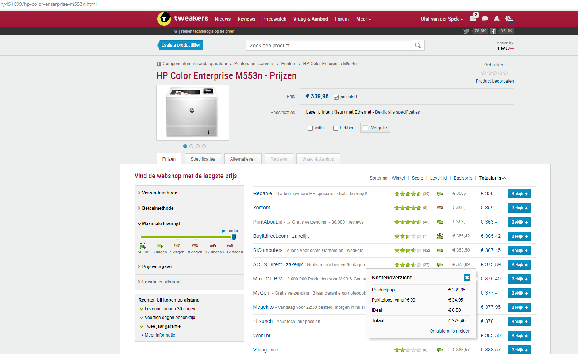
Task: Click the category icon before Componenten breadcrumb
Action: pyautogui.click(x=159, y=64)
